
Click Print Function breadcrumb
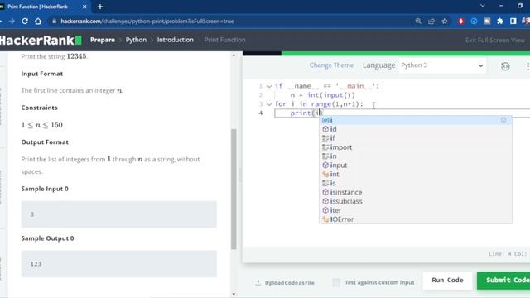click(224, 40)
